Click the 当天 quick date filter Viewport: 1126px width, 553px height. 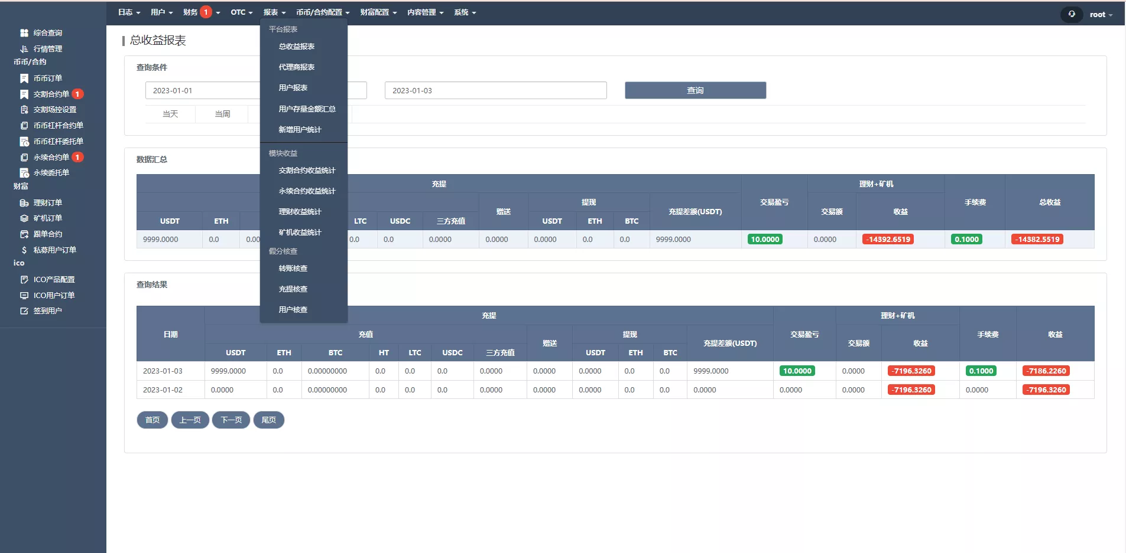170,114
